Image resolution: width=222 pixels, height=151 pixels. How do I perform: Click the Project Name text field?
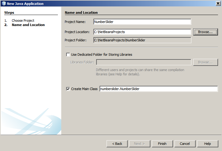click(x=142, y=22)
